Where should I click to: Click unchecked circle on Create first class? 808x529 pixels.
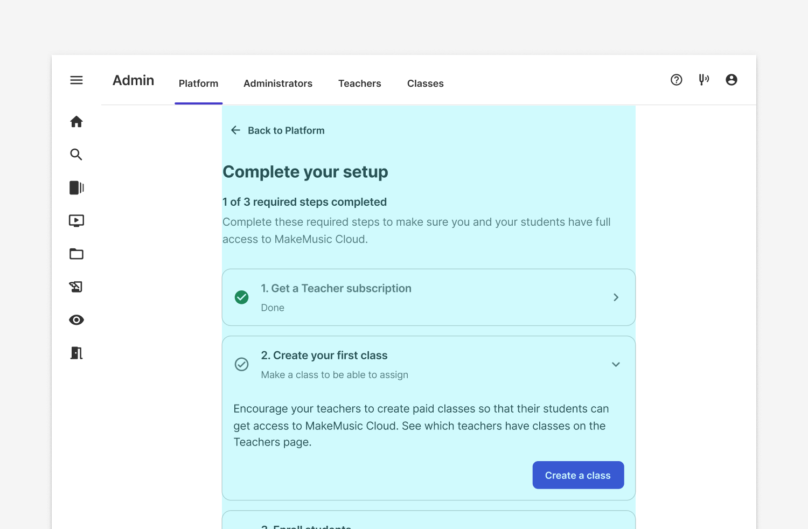point(242,365)
